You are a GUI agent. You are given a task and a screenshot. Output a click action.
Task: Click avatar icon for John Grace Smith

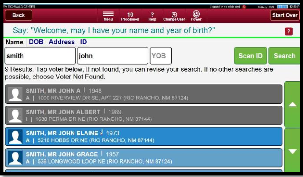[15, 158]
